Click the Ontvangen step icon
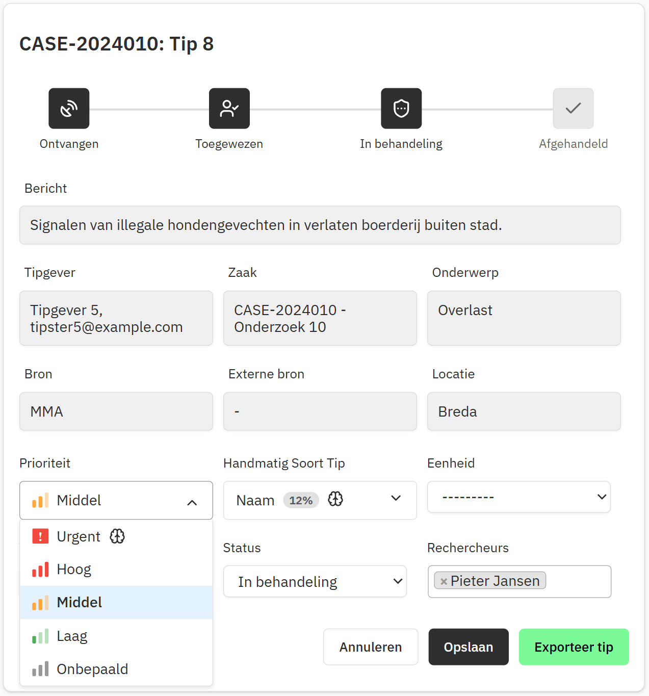 pos(69,109)
